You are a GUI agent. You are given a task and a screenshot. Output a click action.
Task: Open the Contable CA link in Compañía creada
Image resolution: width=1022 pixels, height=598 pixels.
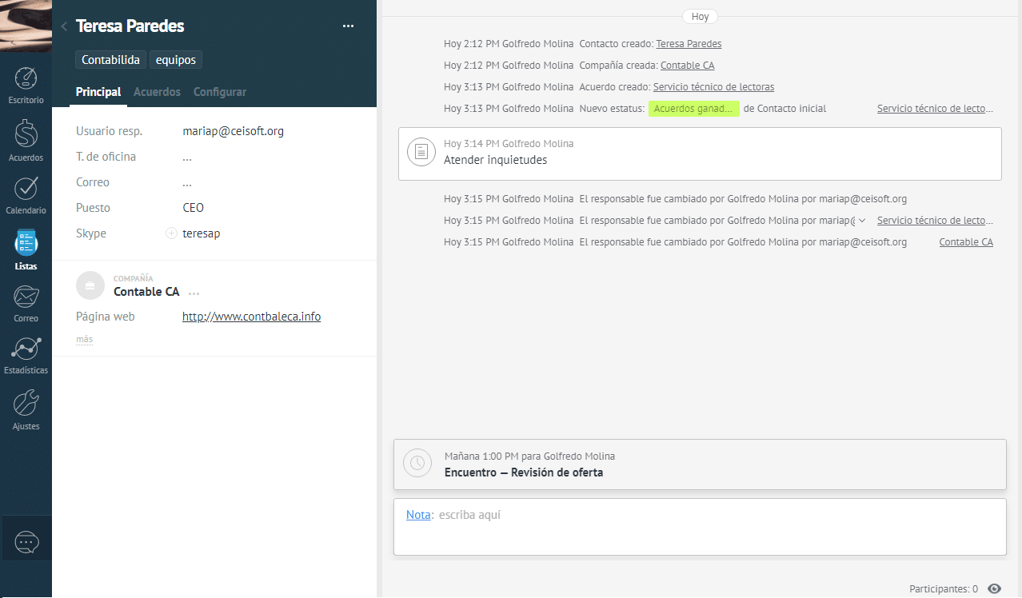(687, 66)
